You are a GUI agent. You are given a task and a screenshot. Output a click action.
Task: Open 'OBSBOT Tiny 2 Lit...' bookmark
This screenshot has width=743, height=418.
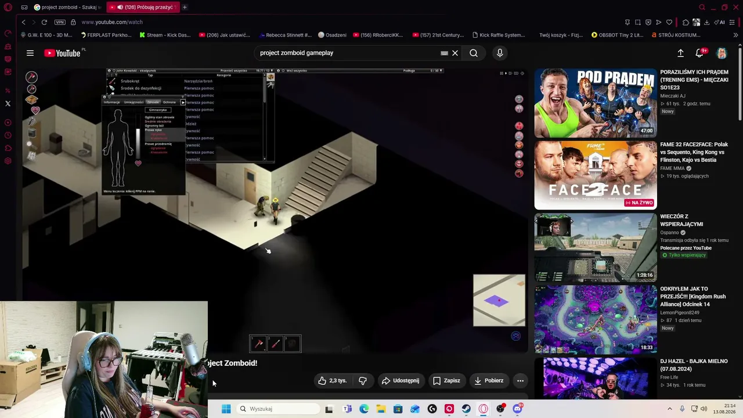tap(618, 35)
